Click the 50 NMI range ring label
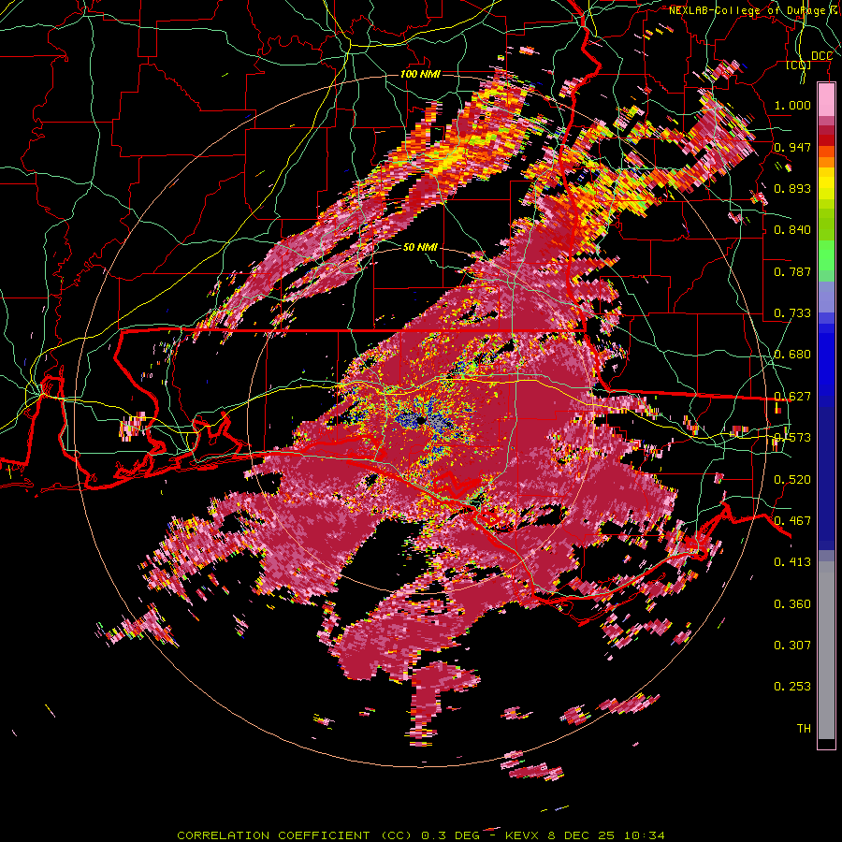 (420, 247)
